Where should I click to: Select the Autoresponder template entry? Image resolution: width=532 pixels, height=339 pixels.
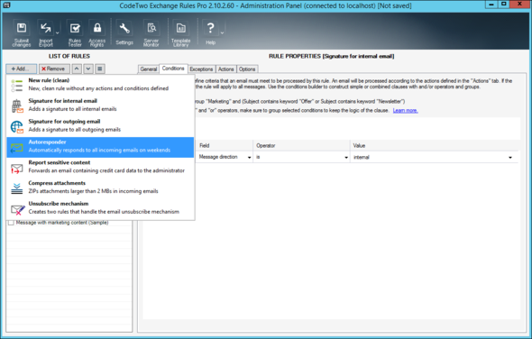(100, 147)
